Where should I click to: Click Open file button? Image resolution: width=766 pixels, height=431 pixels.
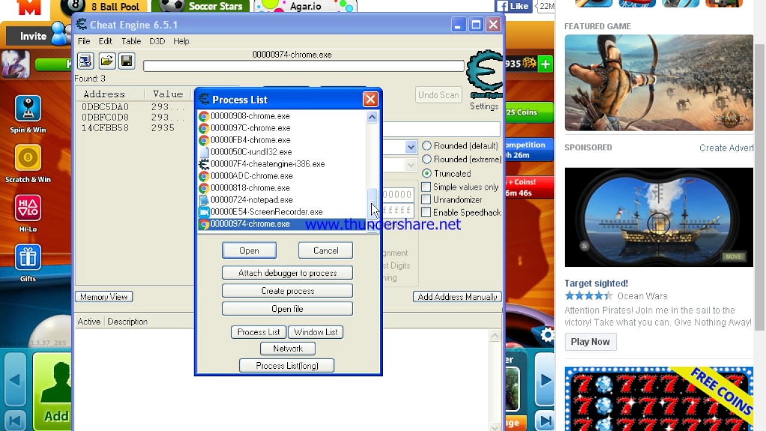pyautogui.click(x=287, y=309)
